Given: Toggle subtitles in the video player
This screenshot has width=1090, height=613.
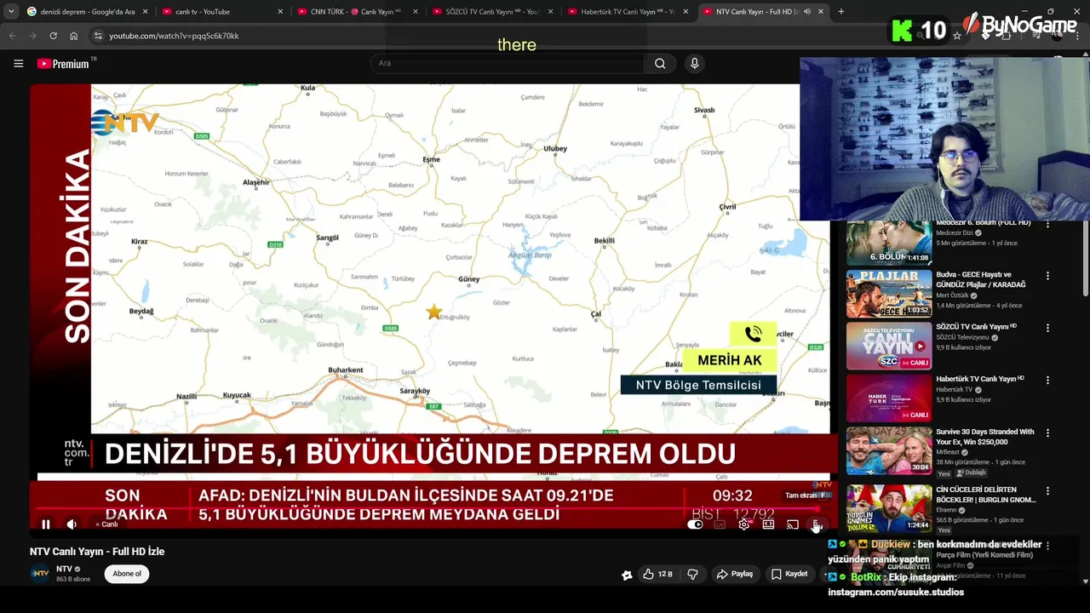Looking at the screenshot, I should coord(720,524).
